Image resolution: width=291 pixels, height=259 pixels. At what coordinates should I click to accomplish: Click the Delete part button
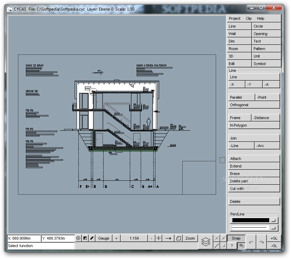(254, 181)
